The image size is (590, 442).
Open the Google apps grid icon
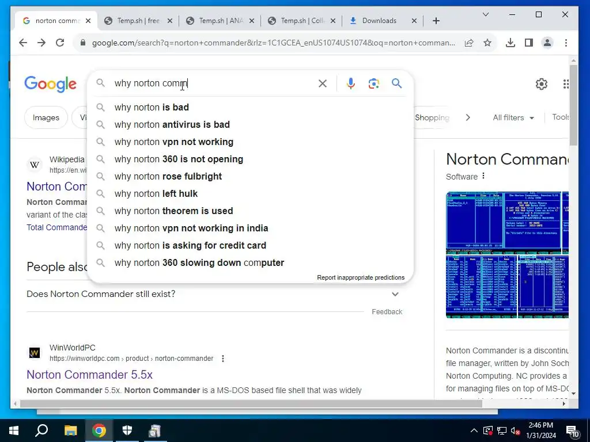tap(566, 84)
